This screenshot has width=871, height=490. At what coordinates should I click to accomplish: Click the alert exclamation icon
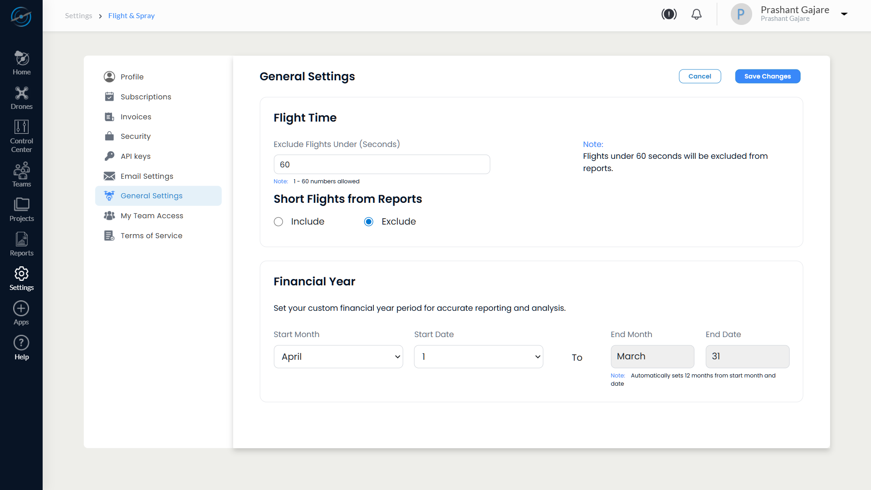click(669, 15)
